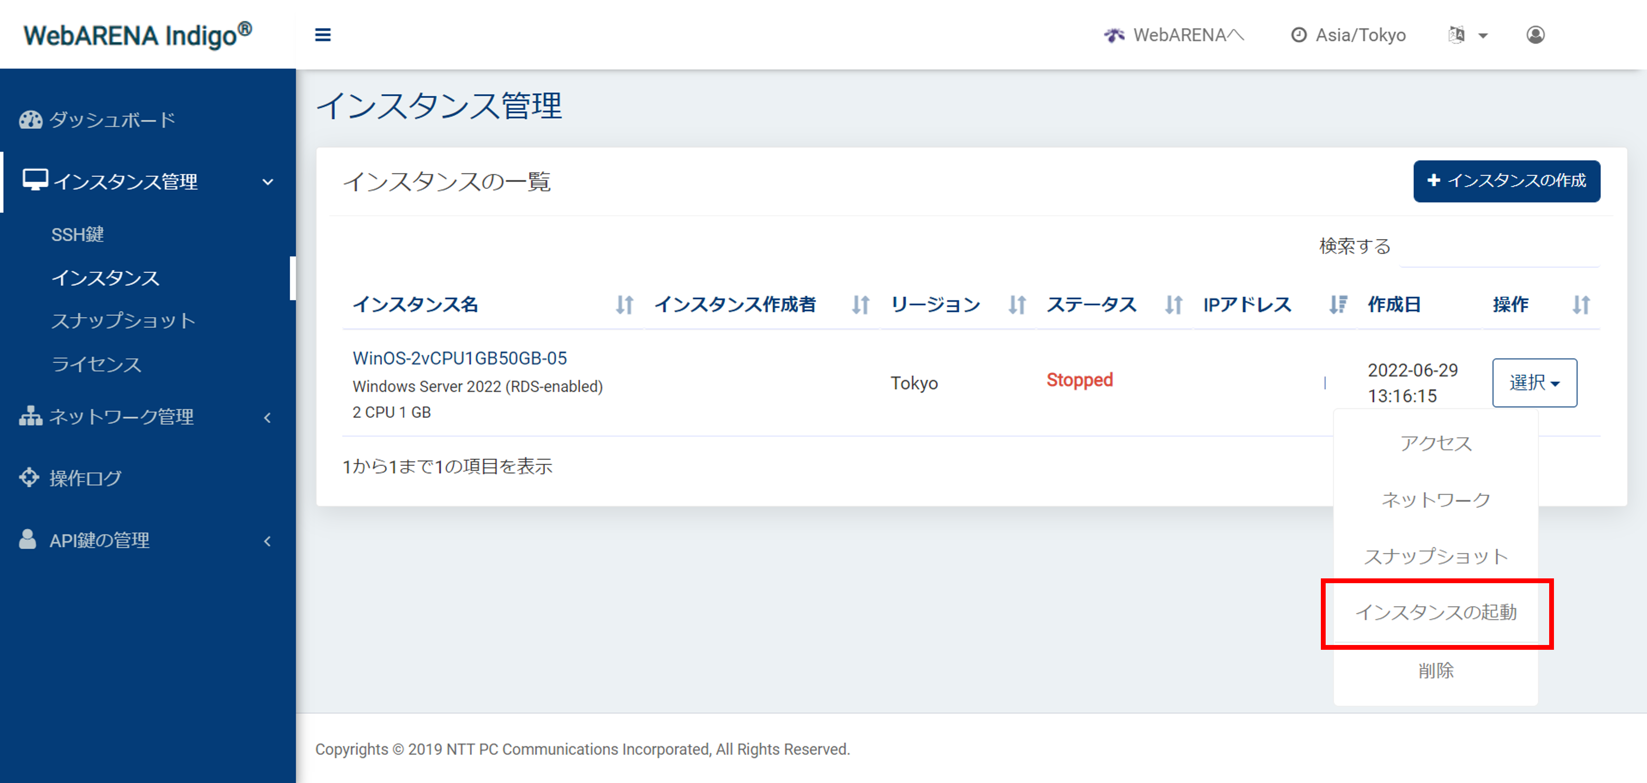This screenshot has height=783, width=1647.
Task: Toggle sorting on the ステータス column
Action: click(x=1173, y=305)
